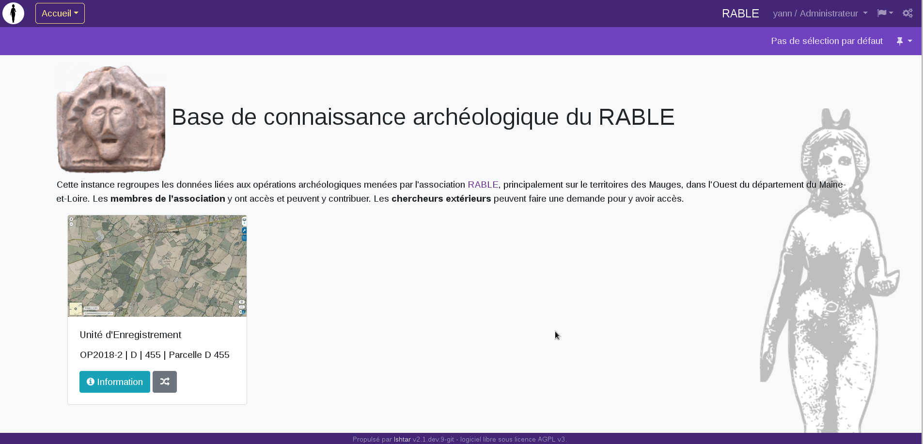
Task: Click the stone face sculpture image
Action: point(111,119)
